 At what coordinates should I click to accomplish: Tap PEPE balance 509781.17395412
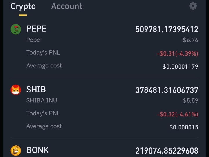[167, 29]
